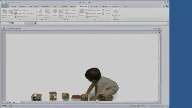Toggle Design Mode

tap(61, 13)
